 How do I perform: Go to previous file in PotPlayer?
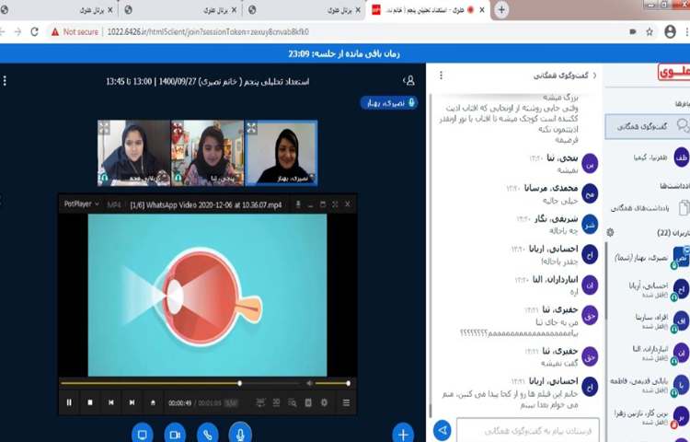111,402
